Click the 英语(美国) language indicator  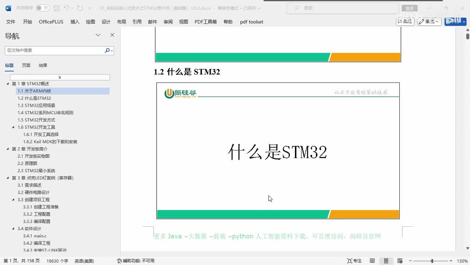coord(84,261)
